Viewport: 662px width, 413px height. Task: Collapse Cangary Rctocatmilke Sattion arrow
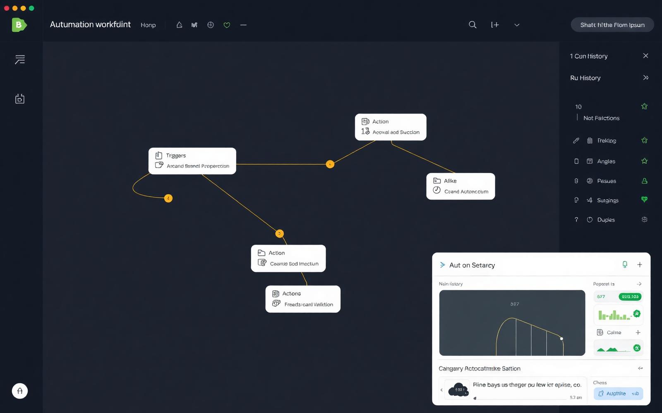pos(640,368)
